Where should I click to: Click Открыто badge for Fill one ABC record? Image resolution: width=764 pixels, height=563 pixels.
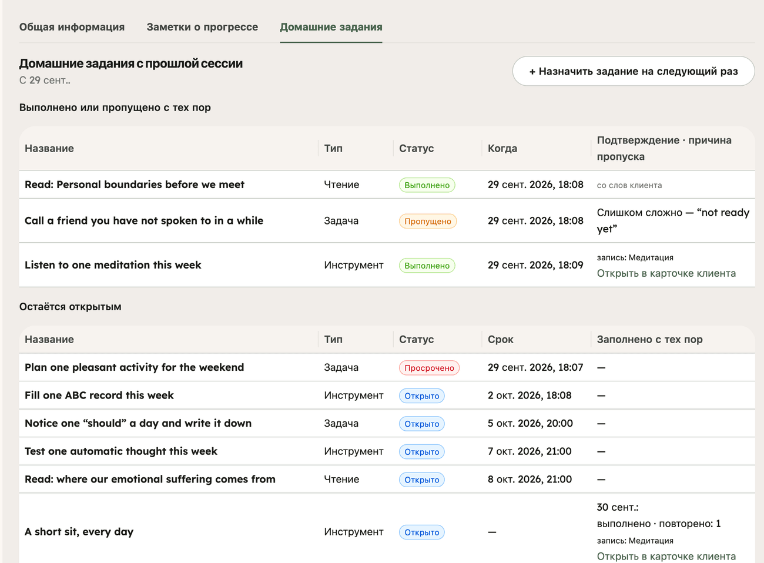click(422, 396)
